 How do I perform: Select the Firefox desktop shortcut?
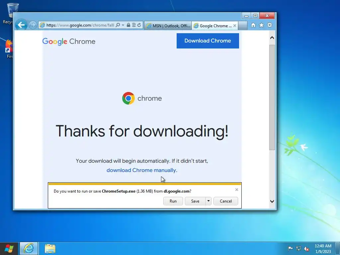coord(9,49)
